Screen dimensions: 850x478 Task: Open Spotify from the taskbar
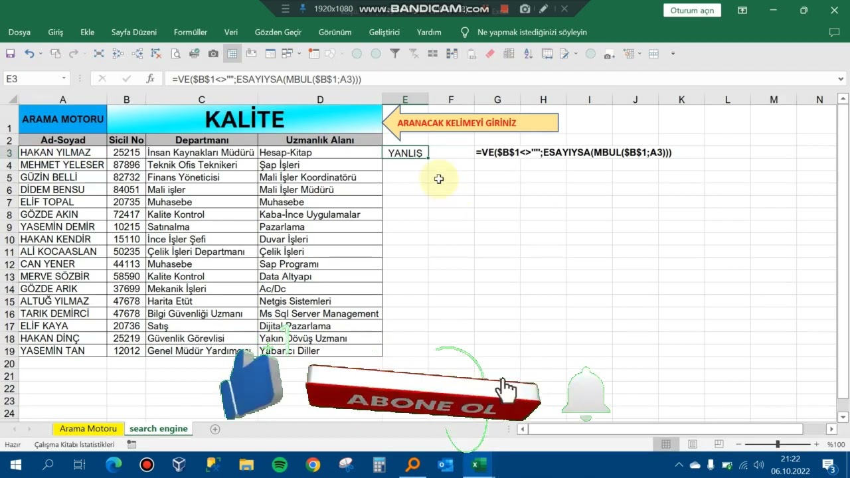tap(280, 465)
